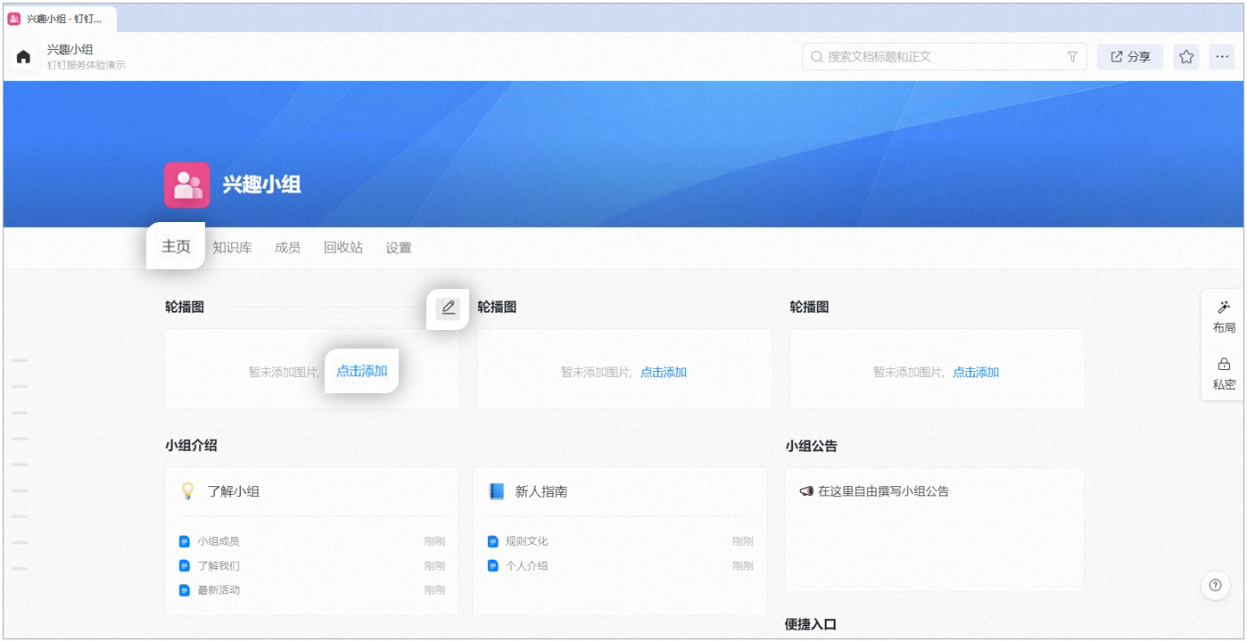
Task: Open the 设置 tab
Action: coord(399,248)
